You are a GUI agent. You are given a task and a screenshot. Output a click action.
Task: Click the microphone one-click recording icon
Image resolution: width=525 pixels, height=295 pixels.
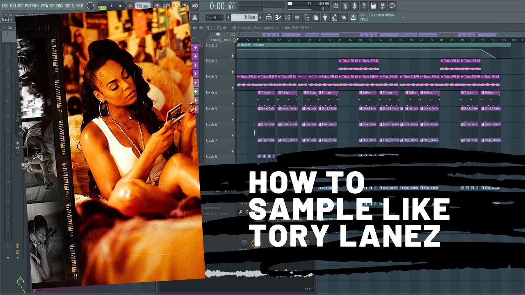355,6
